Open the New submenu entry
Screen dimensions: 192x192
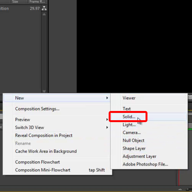click(57, 98)
